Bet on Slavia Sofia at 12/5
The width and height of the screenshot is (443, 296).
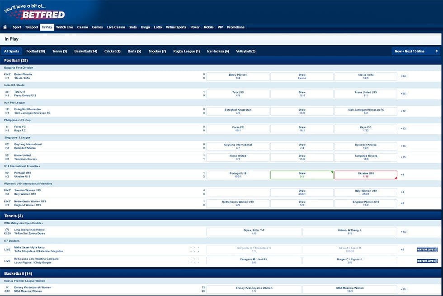[x=366, y=76]
